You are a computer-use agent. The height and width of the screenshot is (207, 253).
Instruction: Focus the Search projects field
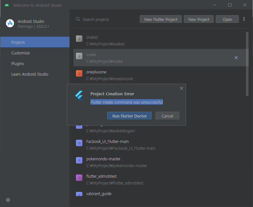point(96,20)
